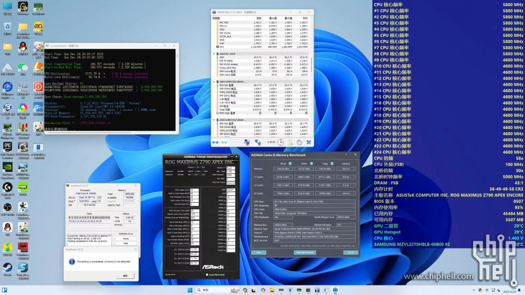Click HWiNFO collapse-all gray arrows icon
This screenshot has height=295, width=525.
[x=224, y=142]
